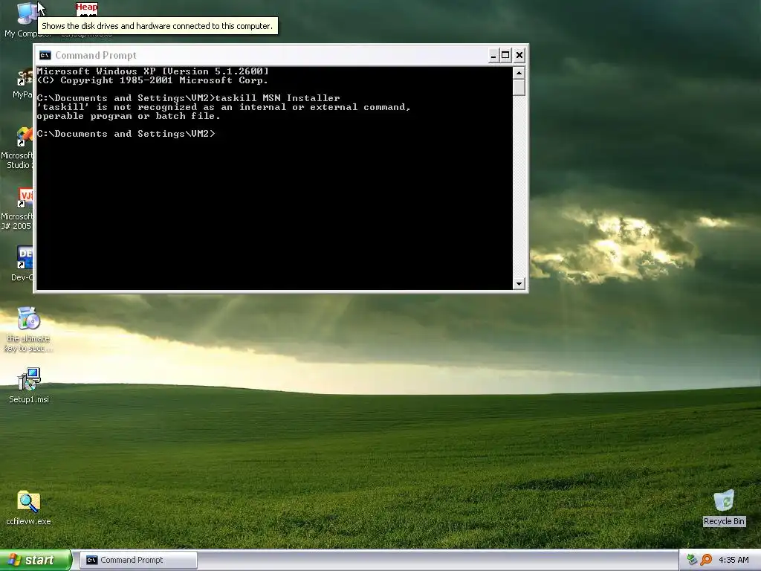The width and height of the screenshot is (761, 571).
Task: Select the Heap desktop icon
Action: (x=86, y=10)
